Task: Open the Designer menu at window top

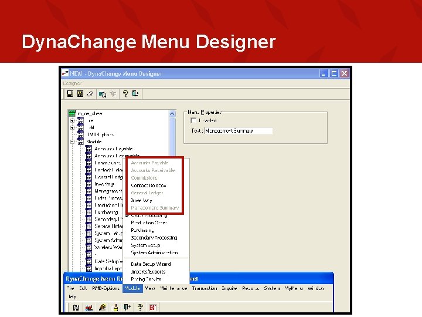Action: 72,83
